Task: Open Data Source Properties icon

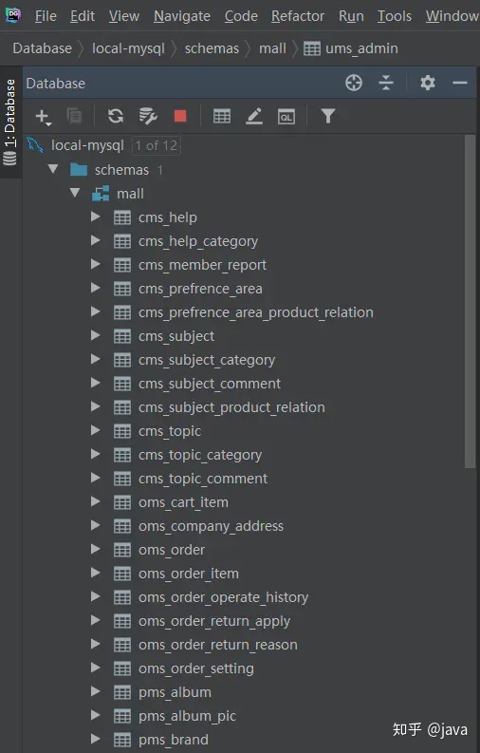Action: (x=148, y=116)
